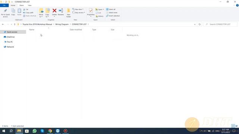Open the screen recorder taskbar icon
The height and width of the screenshot is (134, 239).
pos(65,131)
